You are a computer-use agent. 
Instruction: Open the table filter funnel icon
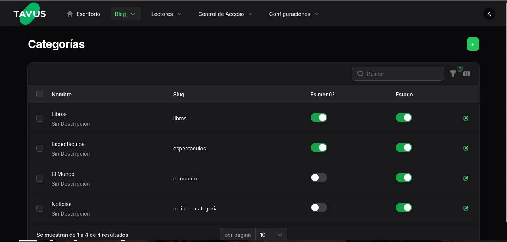[x=453, y=74]
